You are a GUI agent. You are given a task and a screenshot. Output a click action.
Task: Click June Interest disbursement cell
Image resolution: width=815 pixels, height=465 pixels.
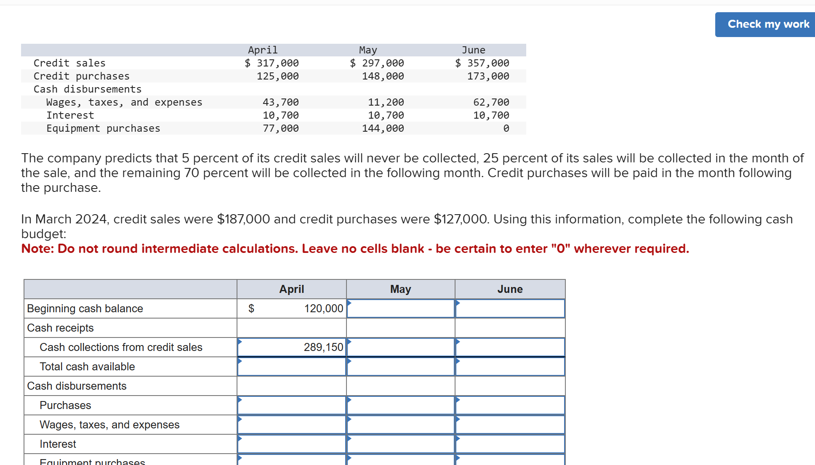click(x=510, y=444)
